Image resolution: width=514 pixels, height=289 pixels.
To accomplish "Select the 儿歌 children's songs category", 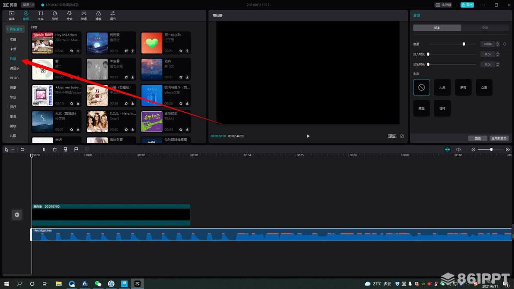I will click(x=13, y=136).
